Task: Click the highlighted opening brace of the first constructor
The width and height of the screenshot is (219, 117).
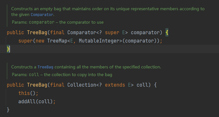Action: click(167, 33)
